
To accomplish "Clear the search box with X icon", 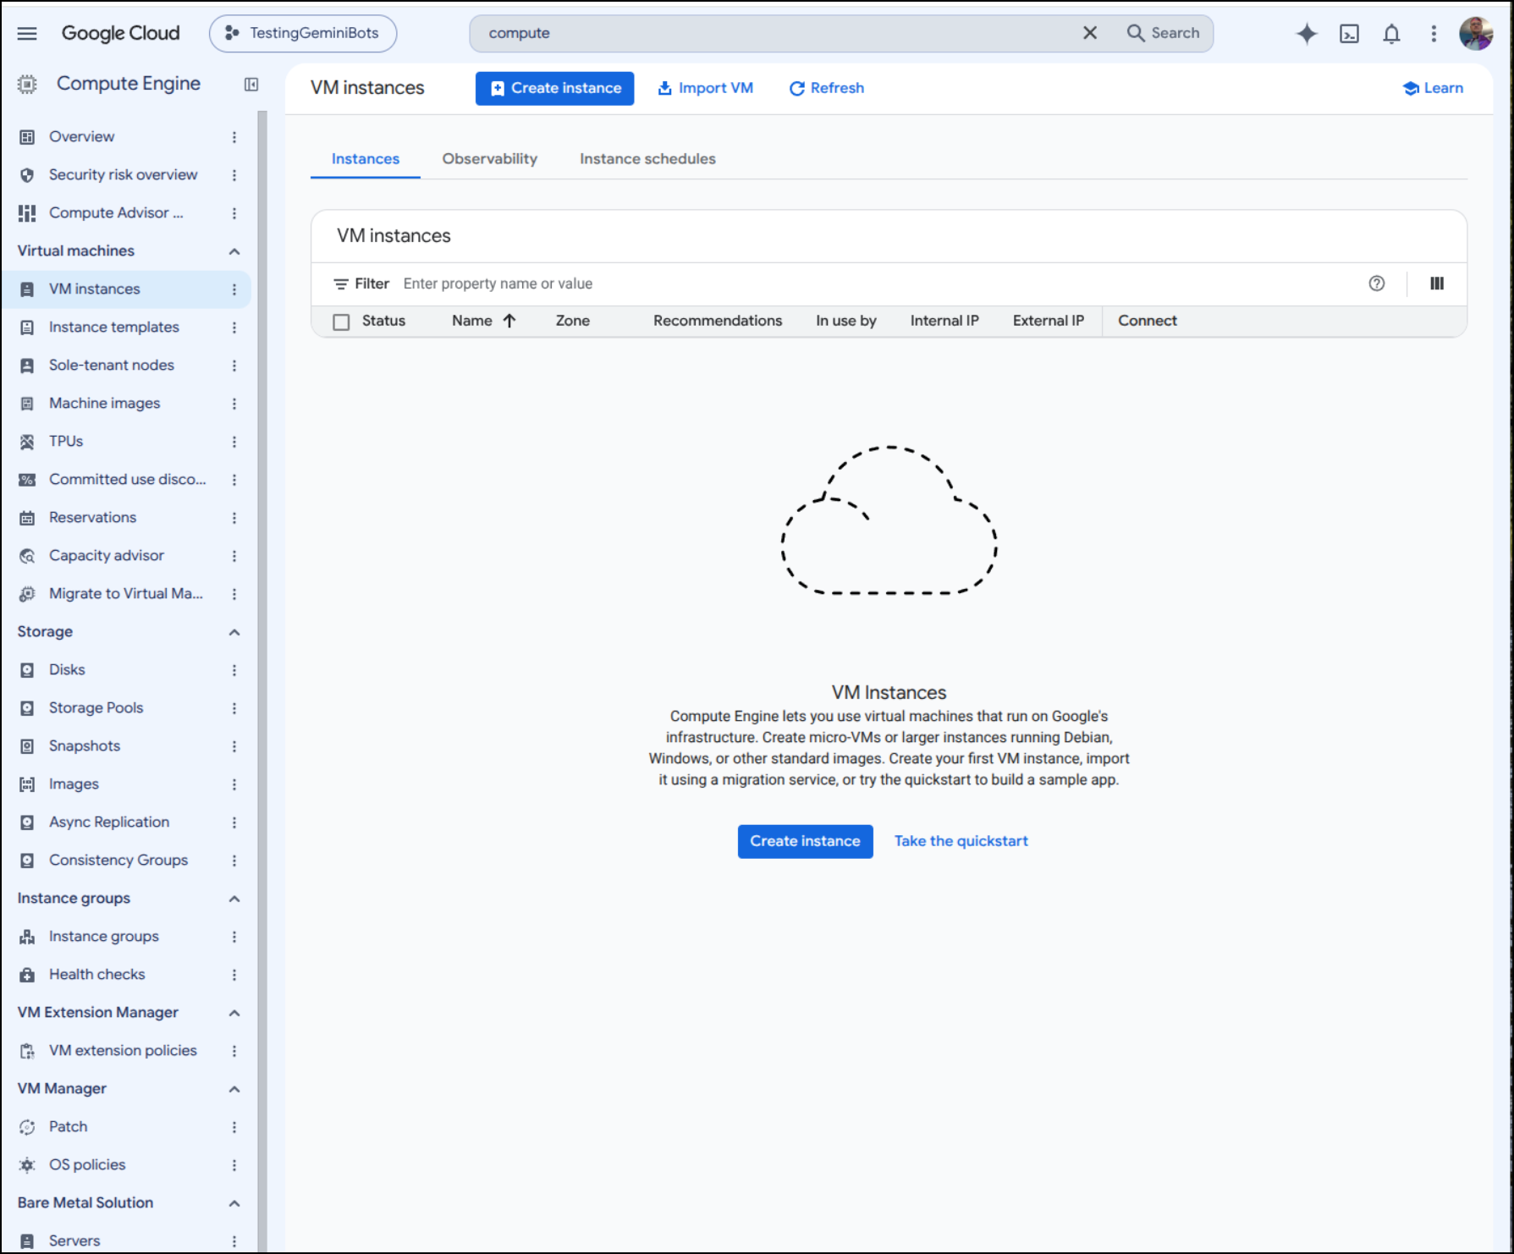I will [x=1090, y=33].
